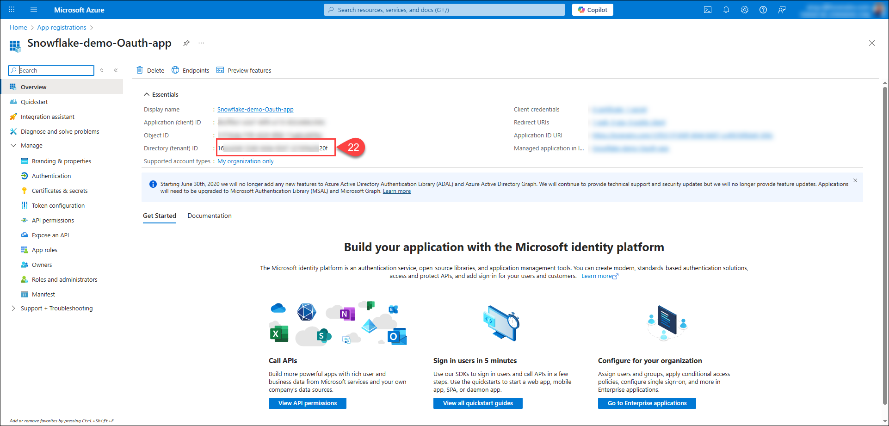Open Certificates & secrets in sidebar
This screenshot has width=889, height=426.
60,191
